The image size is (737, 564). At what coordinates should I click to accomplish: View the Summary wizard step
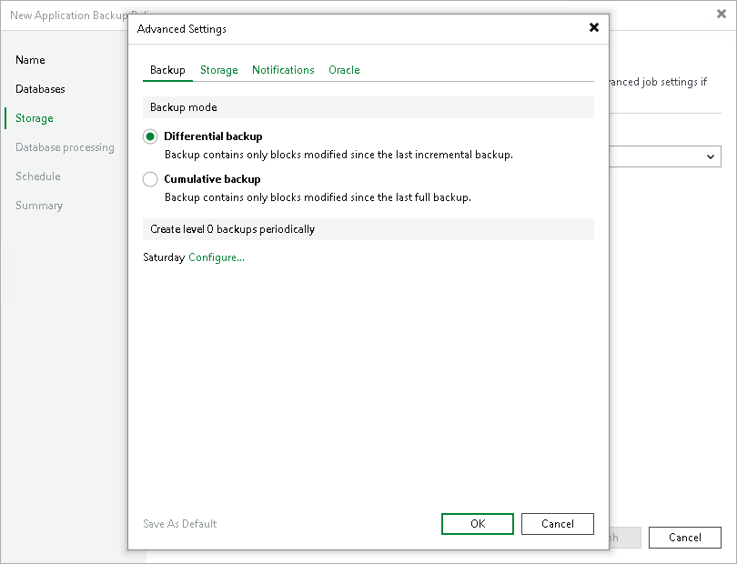(39, 206)
